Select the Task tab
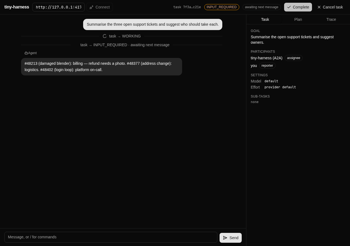The image size is (350, 246). pos(265,19)
